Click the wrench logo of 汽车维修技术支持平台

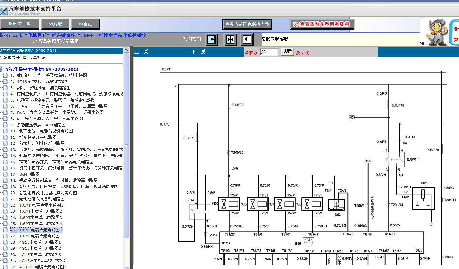click(3, 10)
